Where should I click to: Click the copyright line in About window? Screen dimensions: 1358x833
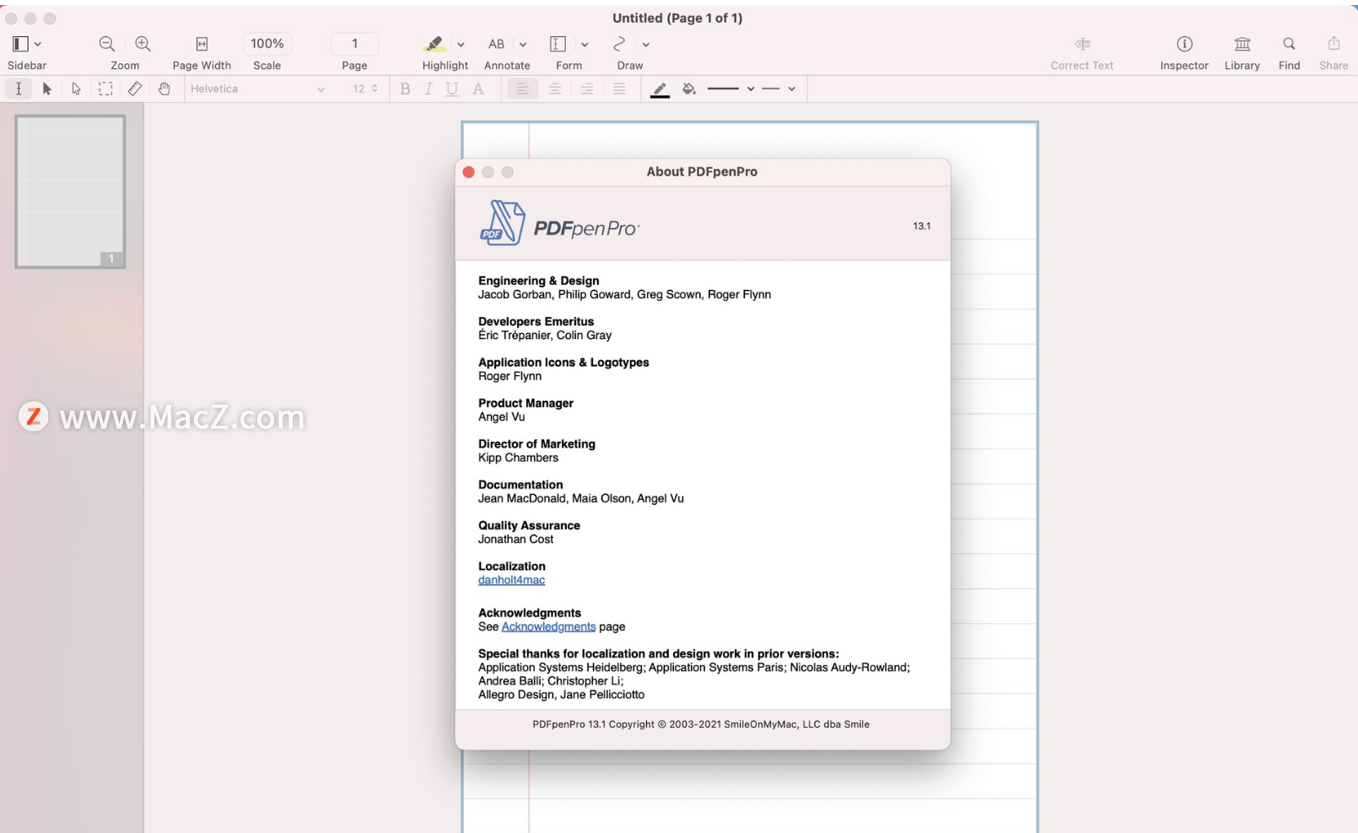click(x=701, y=724)
